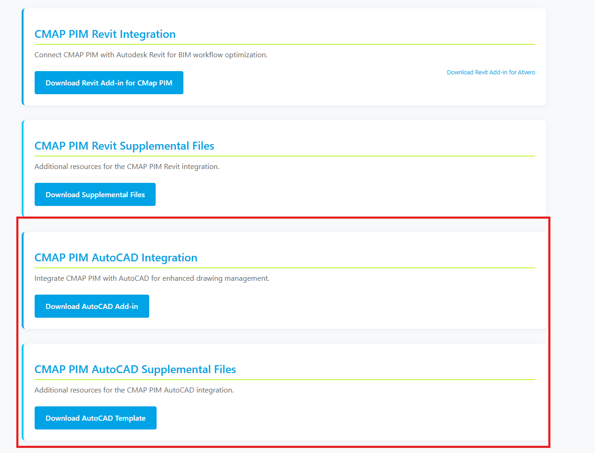Screen dimensions: 595x453
Task: Open Download Revit Add-in for Atvero link
Action: (491, 72)
